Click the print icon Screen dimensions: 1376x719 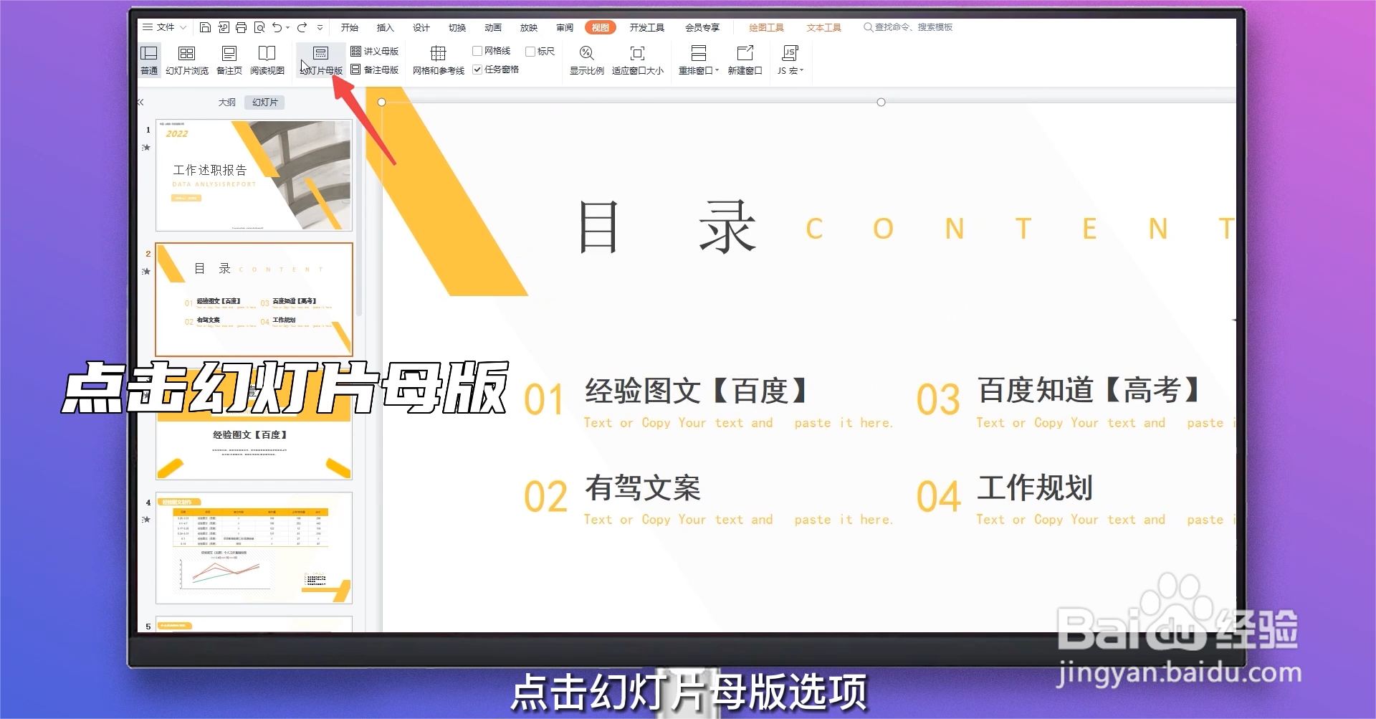coord(242,27)
